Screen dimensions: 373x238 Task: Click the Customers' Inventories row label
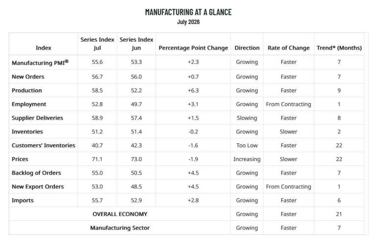[43, 145]
